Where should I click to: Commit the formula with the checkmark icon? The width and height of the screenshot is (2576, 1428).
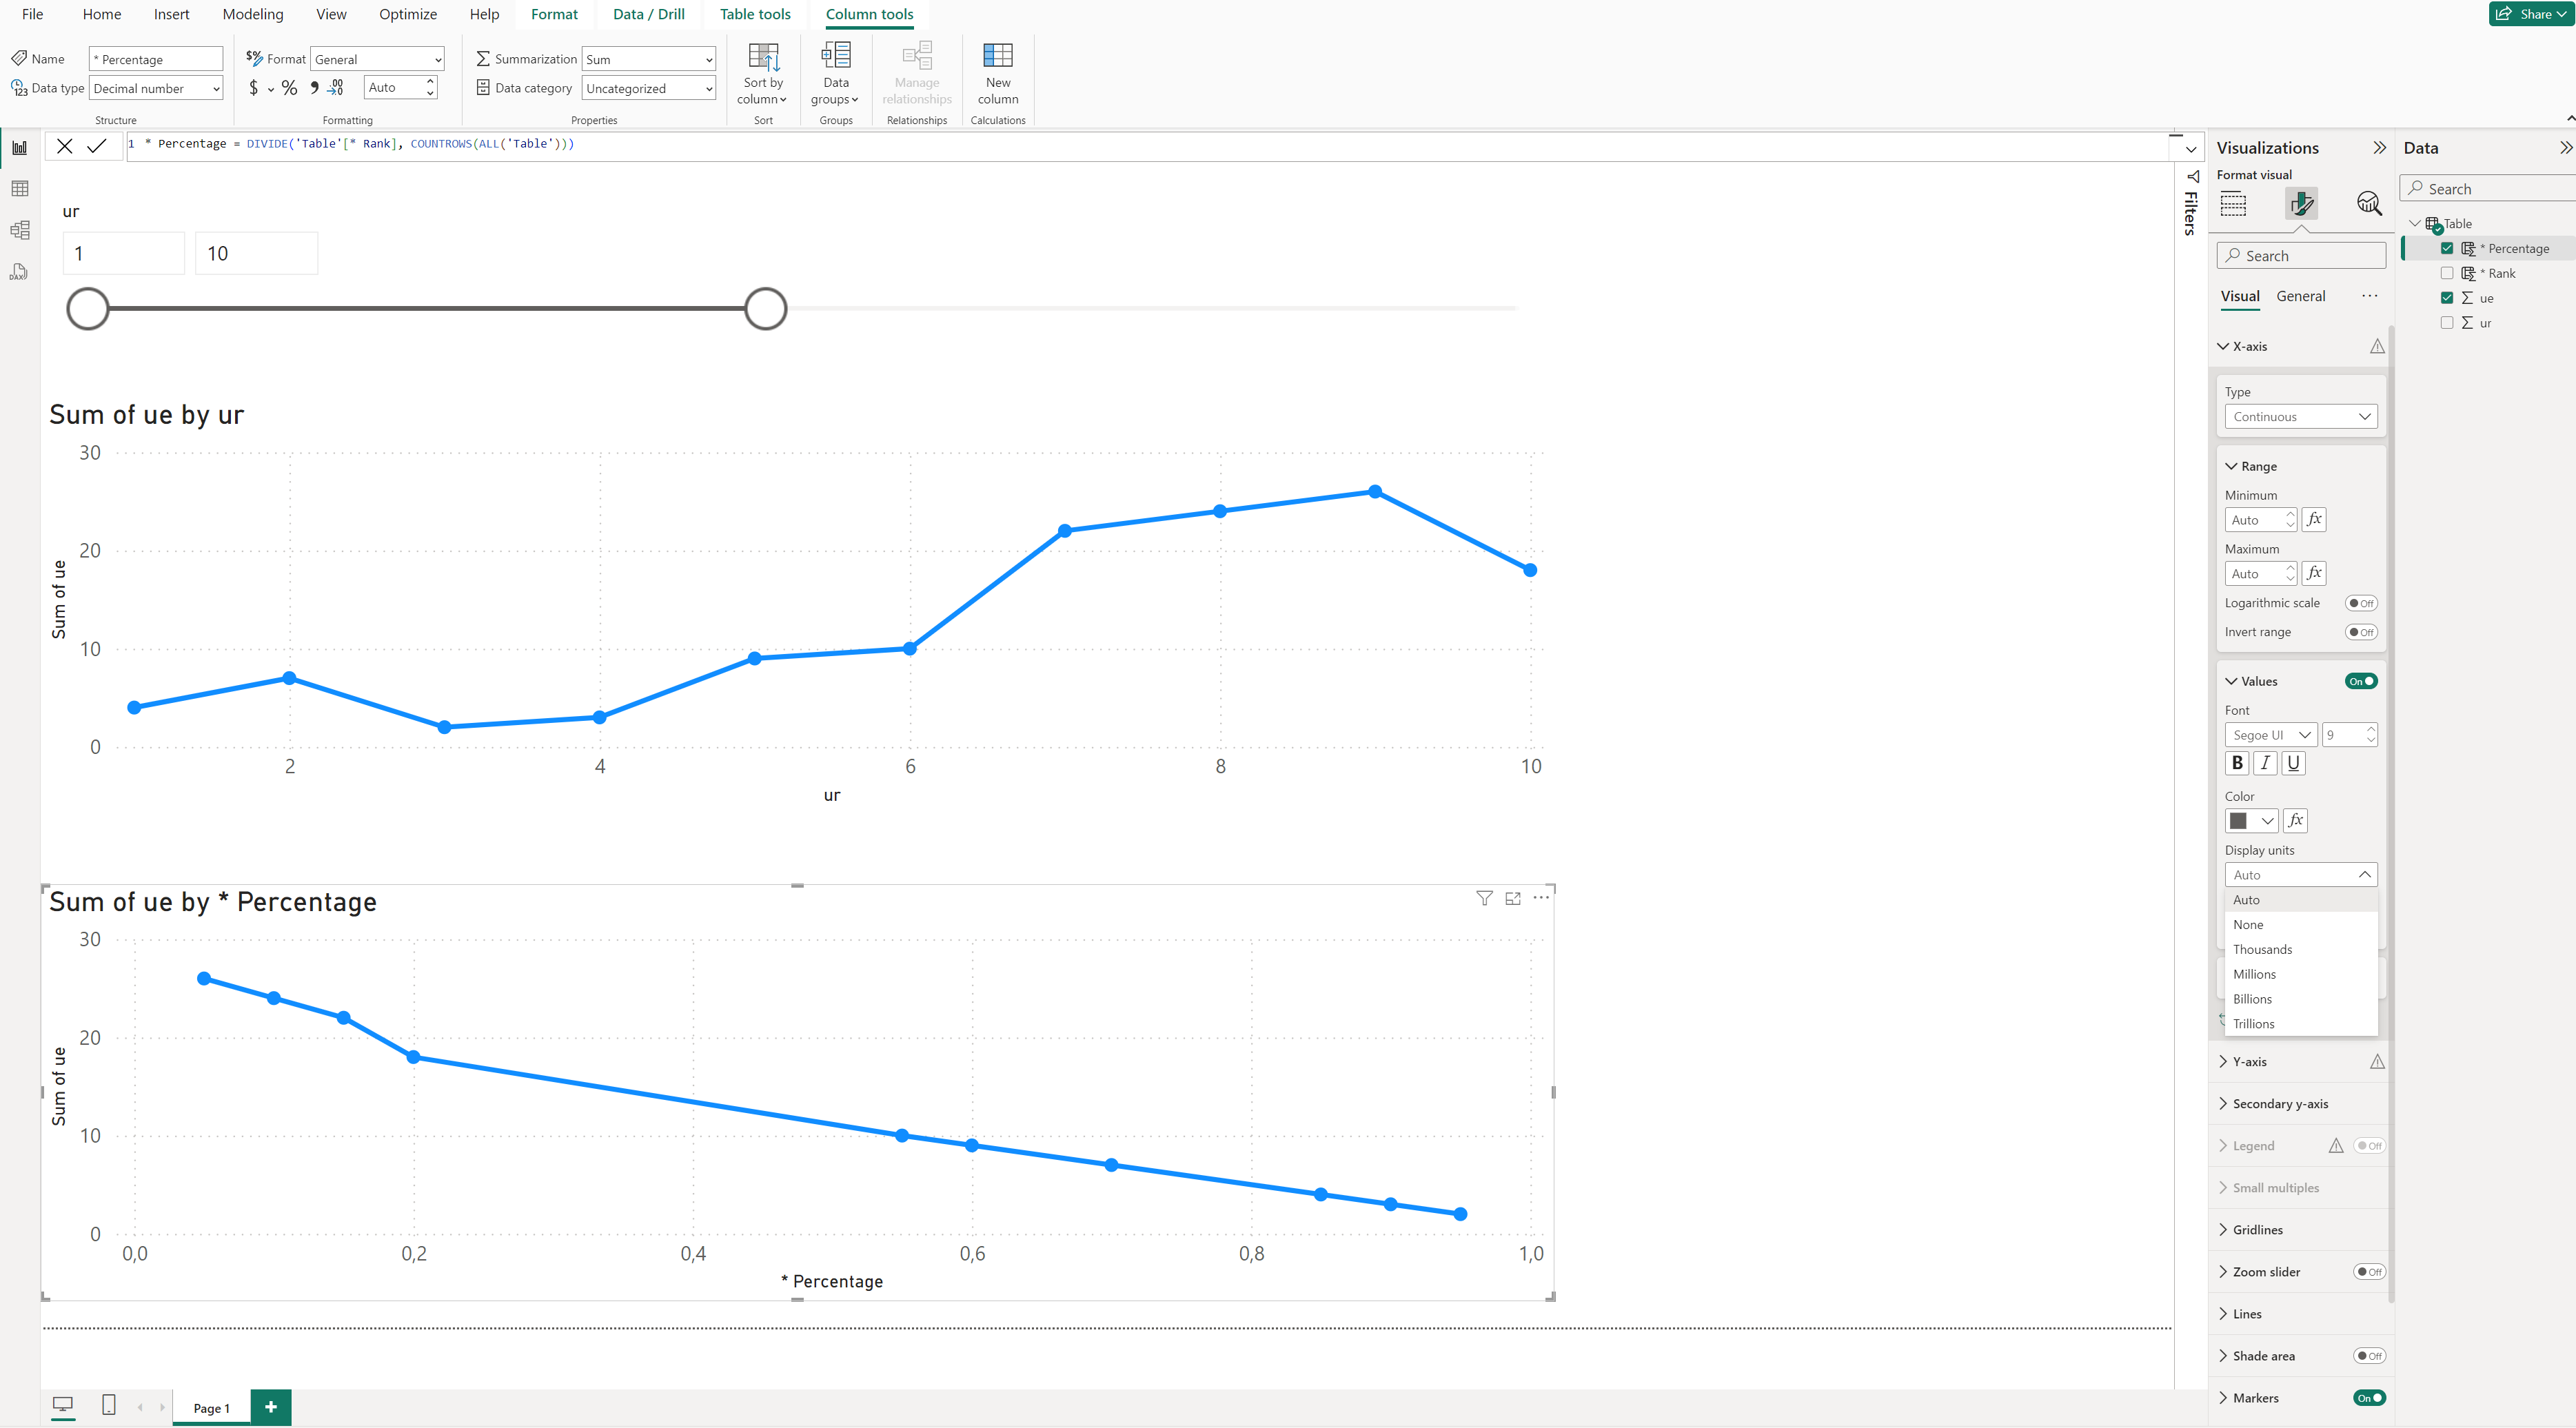coord(97,146)
